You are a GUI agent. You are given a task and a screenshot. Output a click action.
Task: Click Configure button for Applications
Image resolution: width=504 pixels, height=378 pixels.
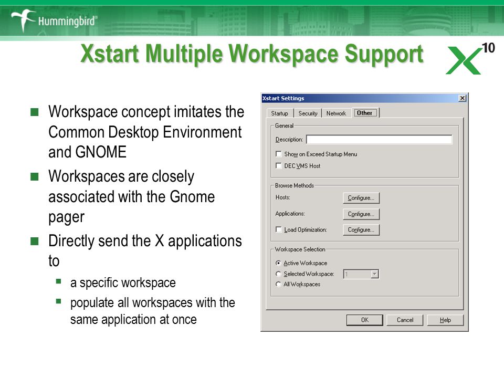tap(361, 214)
